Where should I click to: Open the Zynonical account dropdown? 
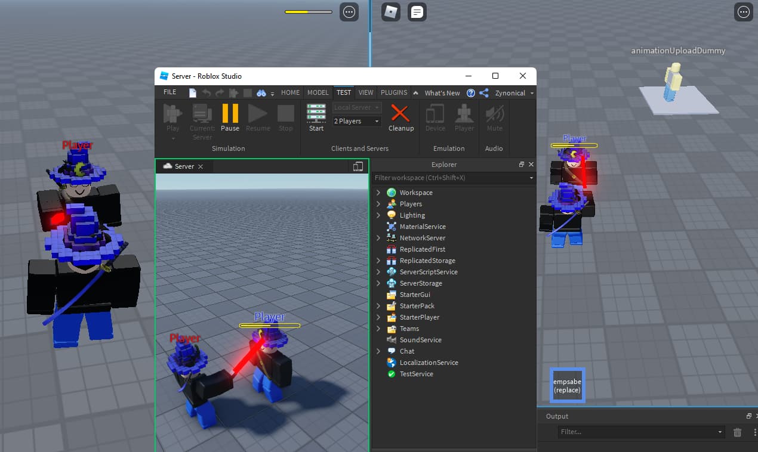tap(514, 93)
